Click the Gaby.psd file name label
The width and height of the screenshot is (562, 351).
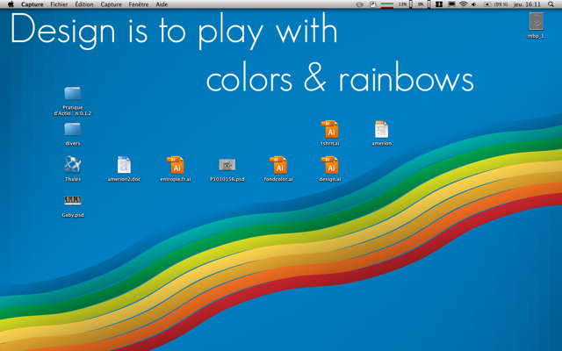coord(72,215)
